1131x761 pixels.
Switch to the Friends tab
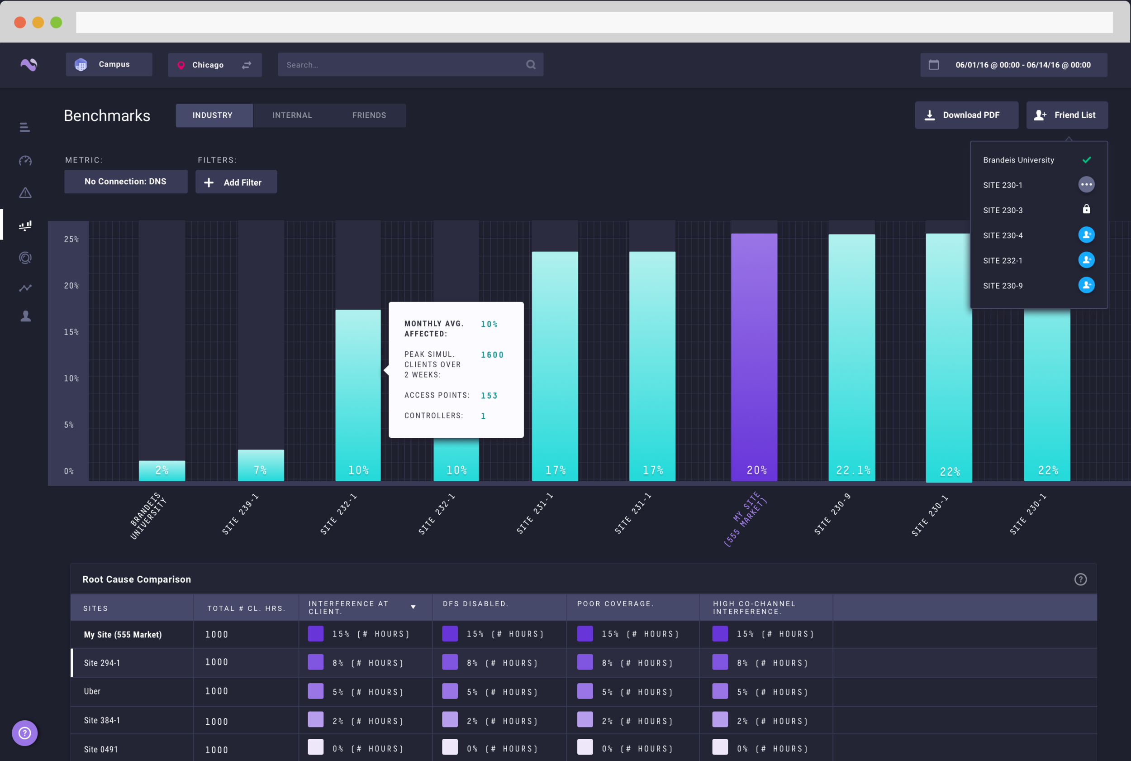pyautogui.click(x=369, y=115)
